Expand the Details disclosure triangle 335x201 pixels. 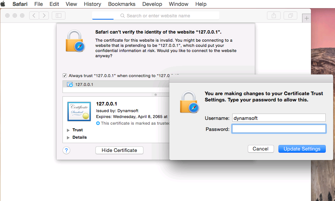pyautogui.click(x=68, y=138)
